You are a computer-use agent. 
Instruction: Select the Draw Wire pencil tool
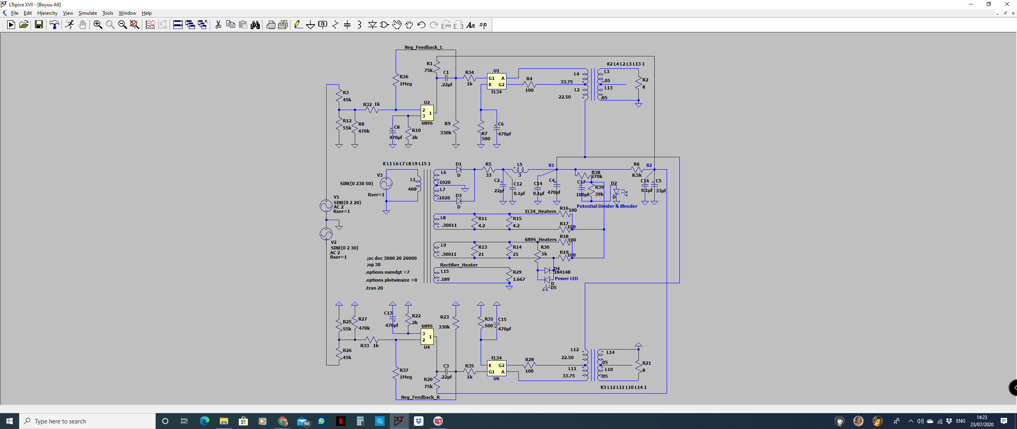click(x=298, y=25)
